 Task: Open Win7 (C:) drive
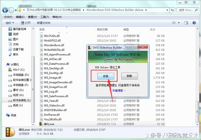[x=16, y=70]
